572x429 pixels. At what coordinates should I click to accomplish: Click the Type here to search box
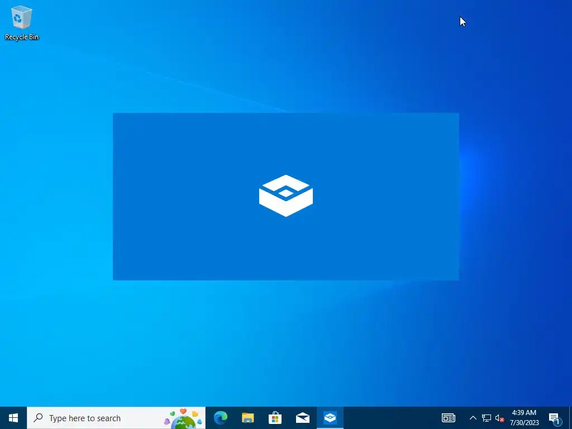point(116,418)
